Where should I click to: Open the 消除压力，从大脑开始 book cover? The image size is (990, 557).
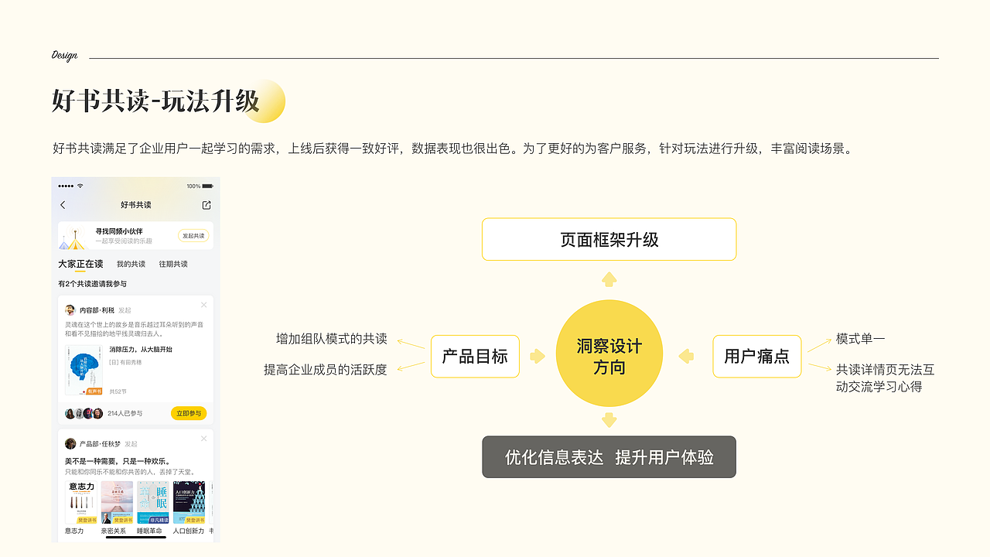click(x=82, y=370)
